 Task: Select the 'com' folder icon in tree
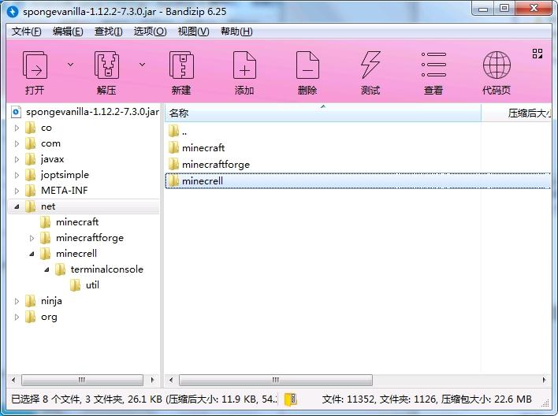pyautogui.click(x=31, y=143)
